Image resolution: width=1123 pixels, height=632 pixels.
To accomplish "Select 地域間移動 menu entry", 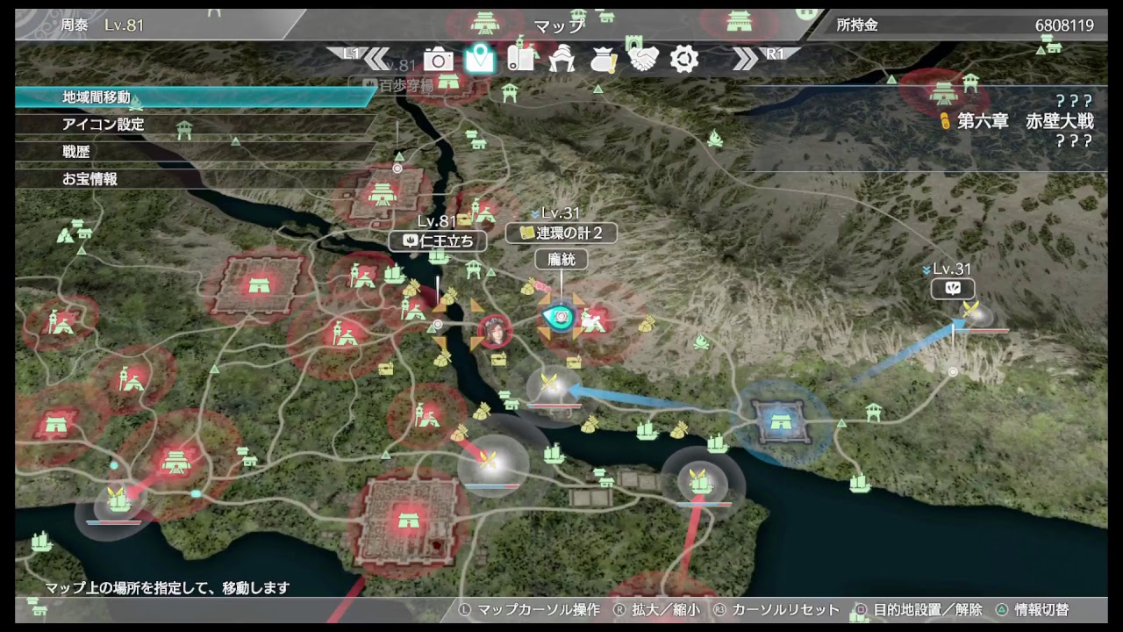I will tap(193, 97).
